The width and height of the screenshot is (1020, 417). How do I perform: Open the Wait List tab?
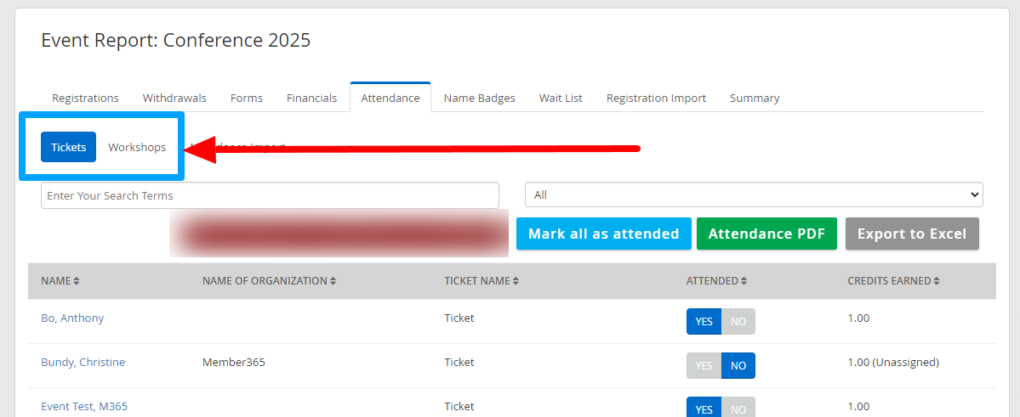(561, 99)
